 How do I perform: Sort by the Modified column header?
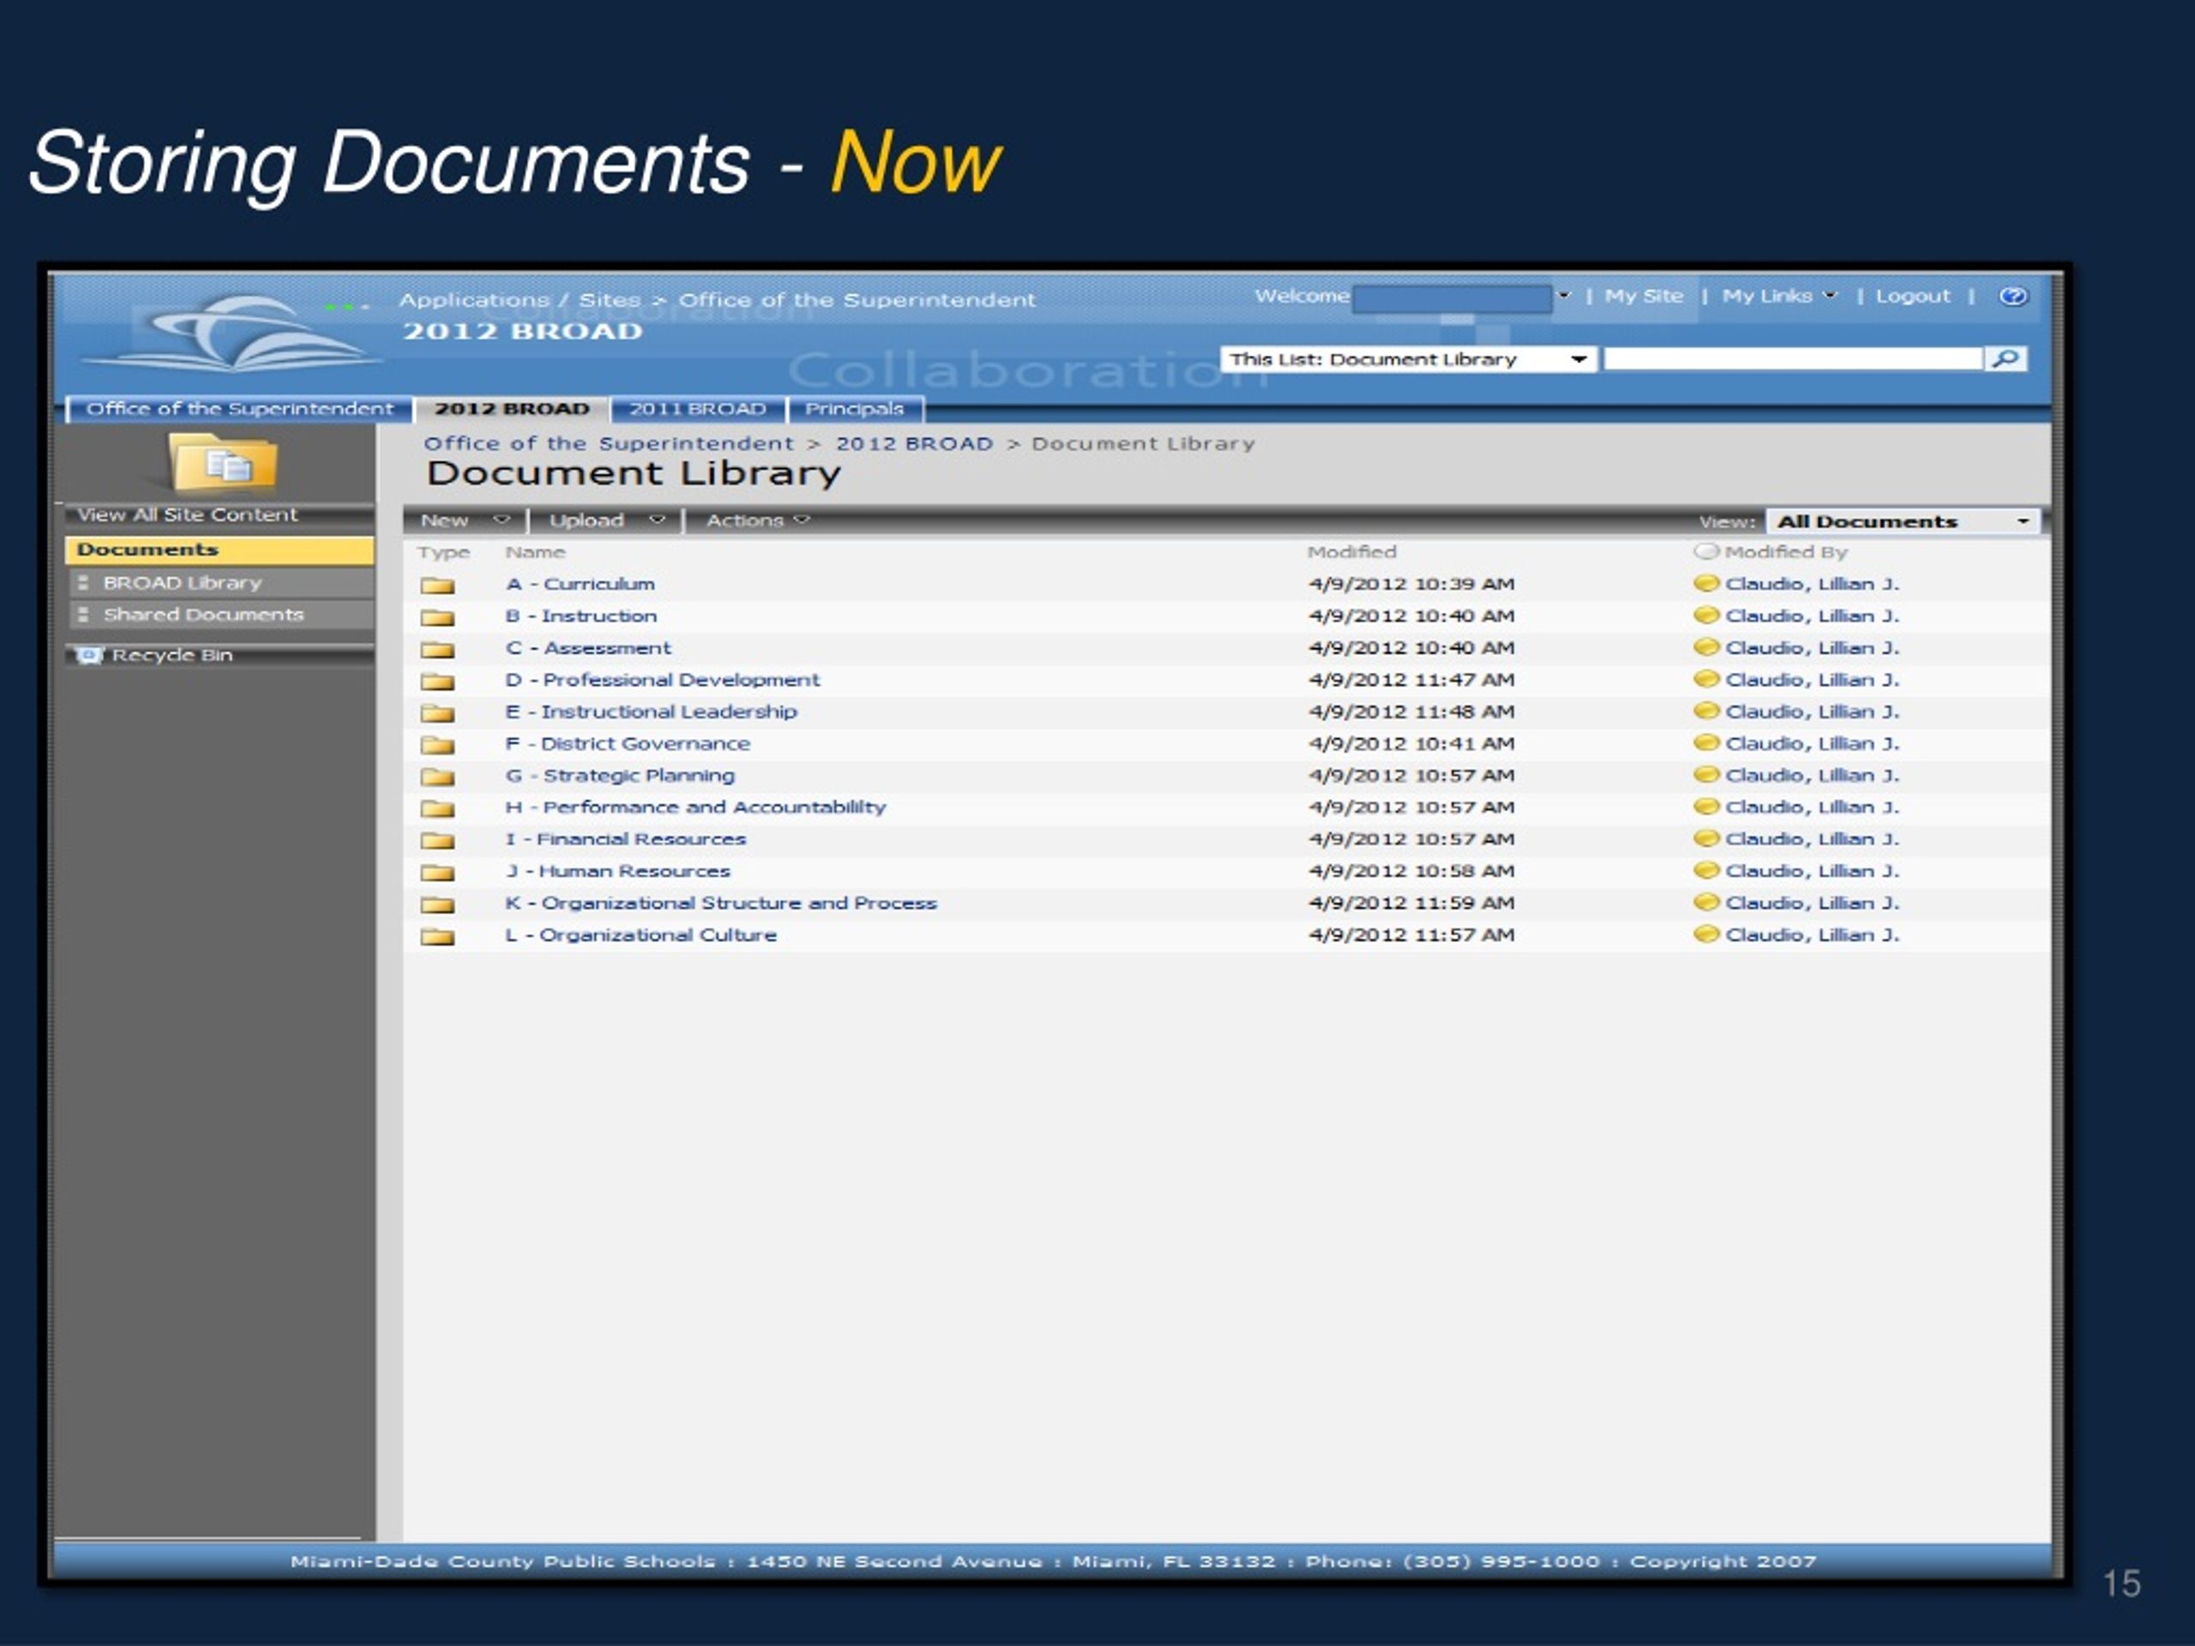coord(1351,551)
